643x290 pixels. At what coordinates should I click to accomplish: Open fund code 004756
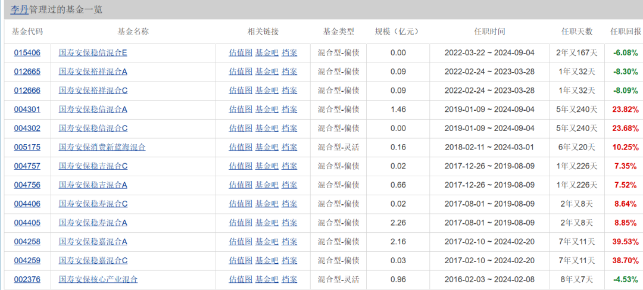click(x=27, y=185)
